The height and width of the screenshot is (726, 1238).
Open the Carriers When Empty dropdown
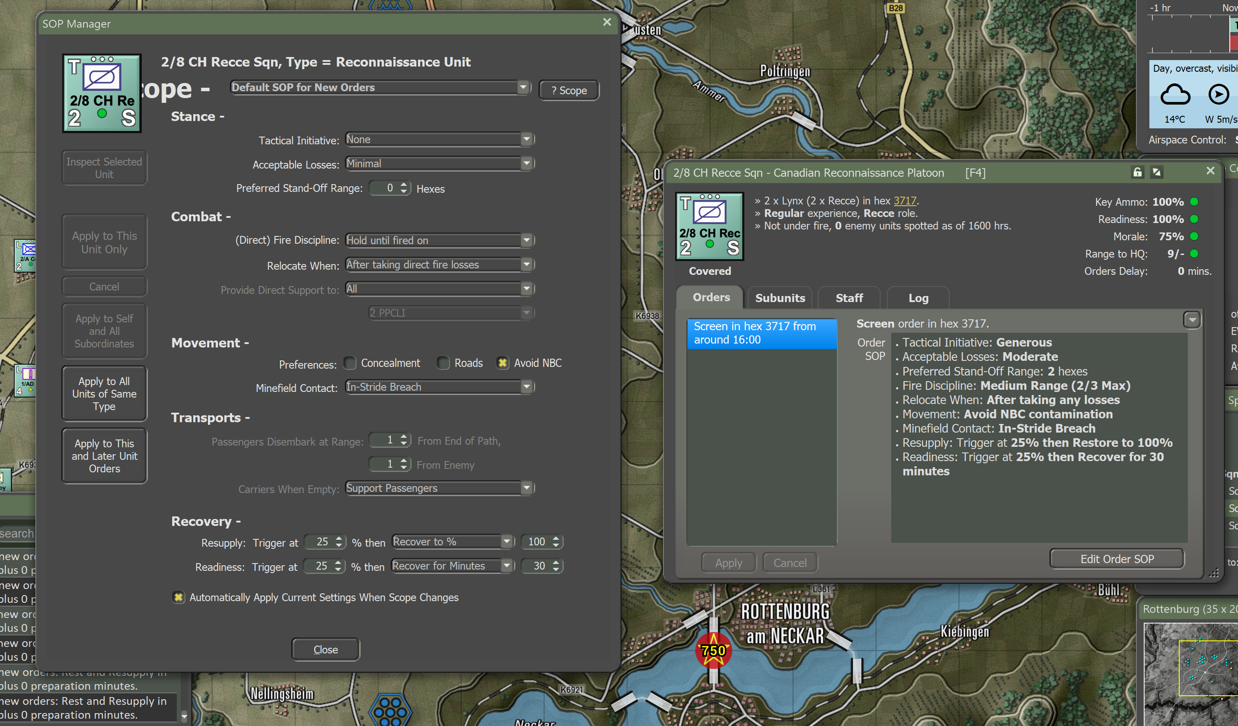440,488
